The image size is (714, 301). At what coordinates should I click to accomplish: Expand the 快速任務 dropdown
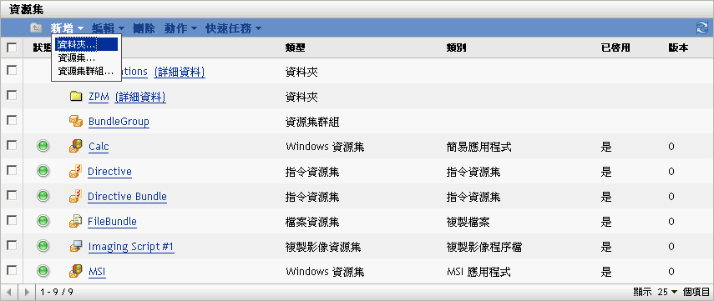[234, 28]
